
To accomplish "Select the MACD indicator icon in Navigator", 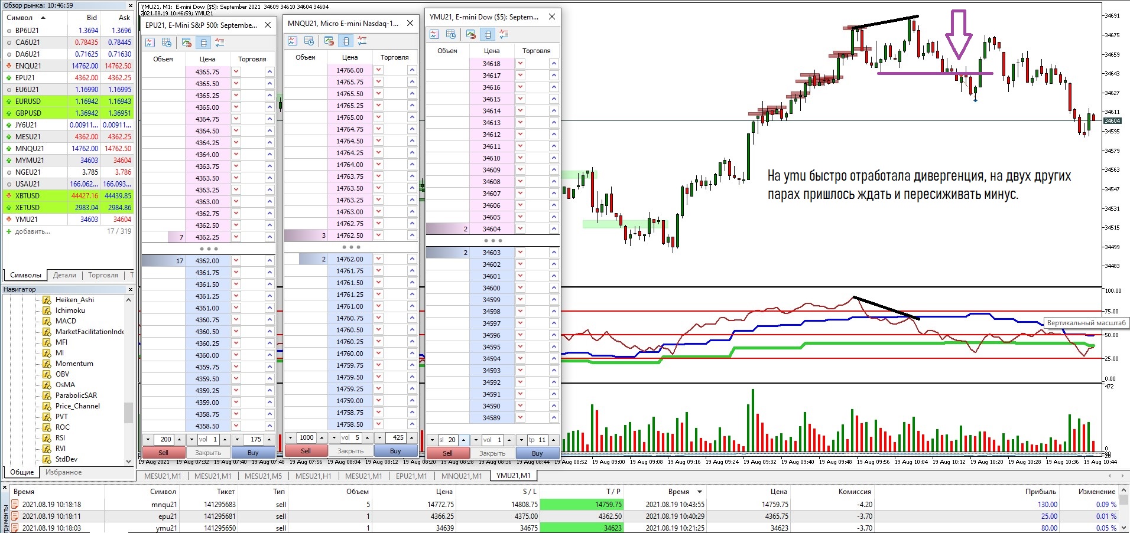I will click(x=47, y=321).
